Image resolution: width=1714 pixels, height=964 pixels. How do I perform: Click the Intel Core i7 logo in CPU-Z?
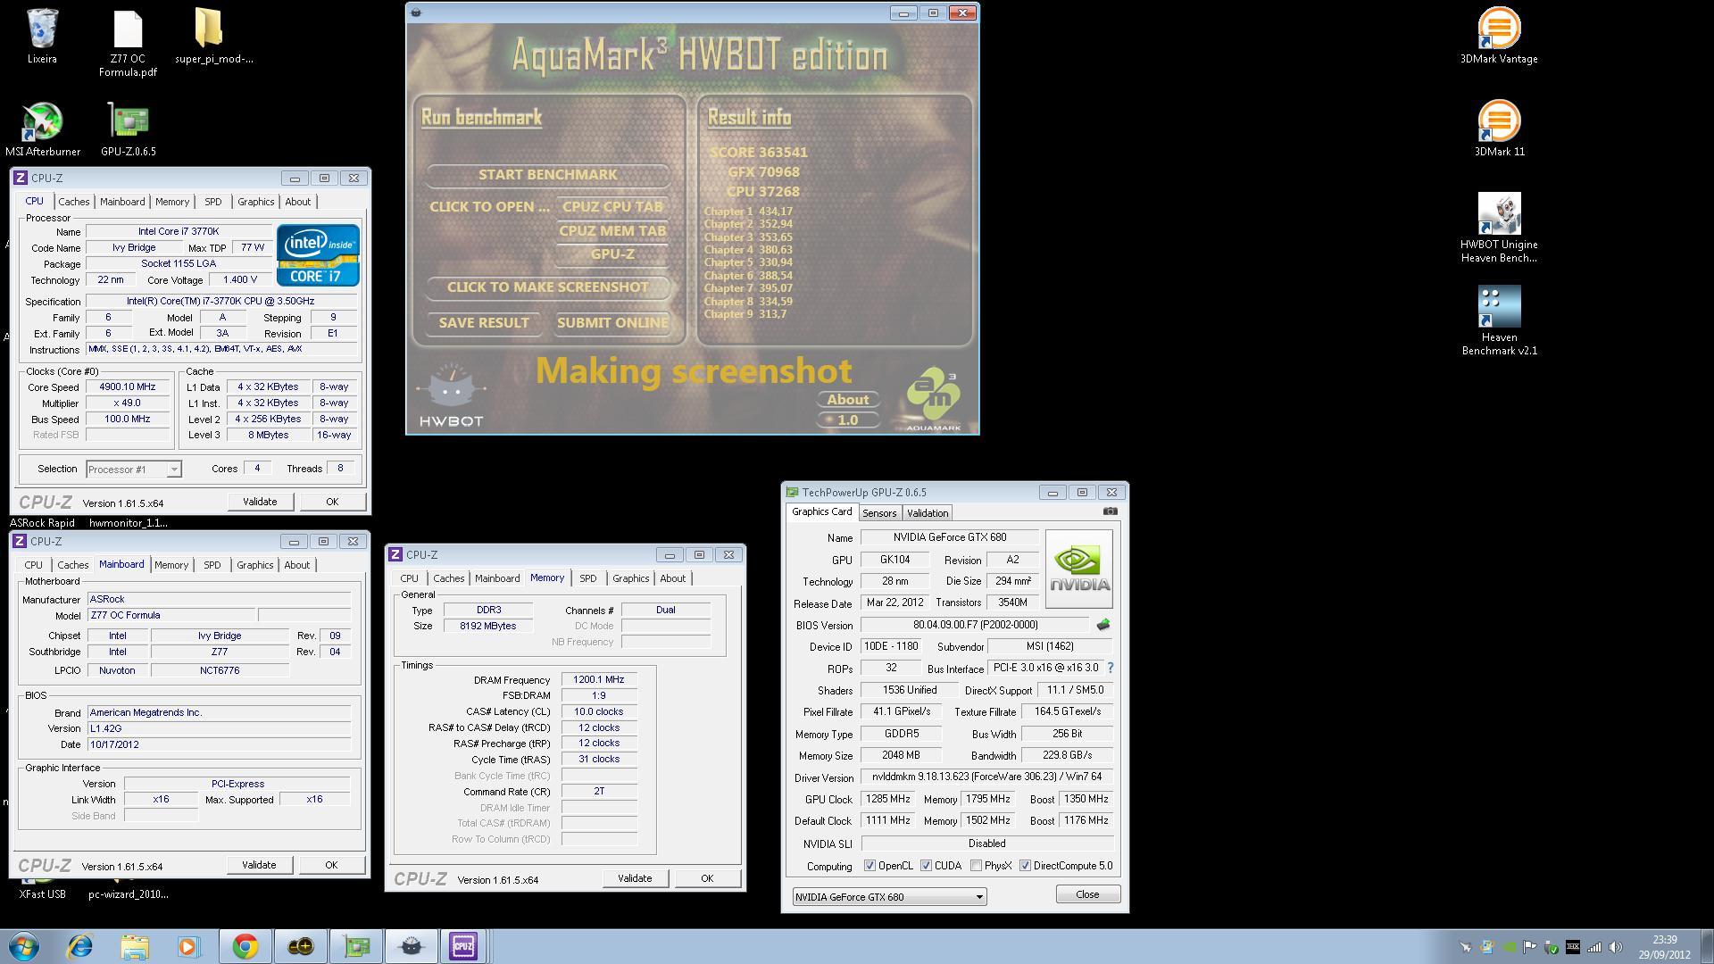tap(318, 255)
